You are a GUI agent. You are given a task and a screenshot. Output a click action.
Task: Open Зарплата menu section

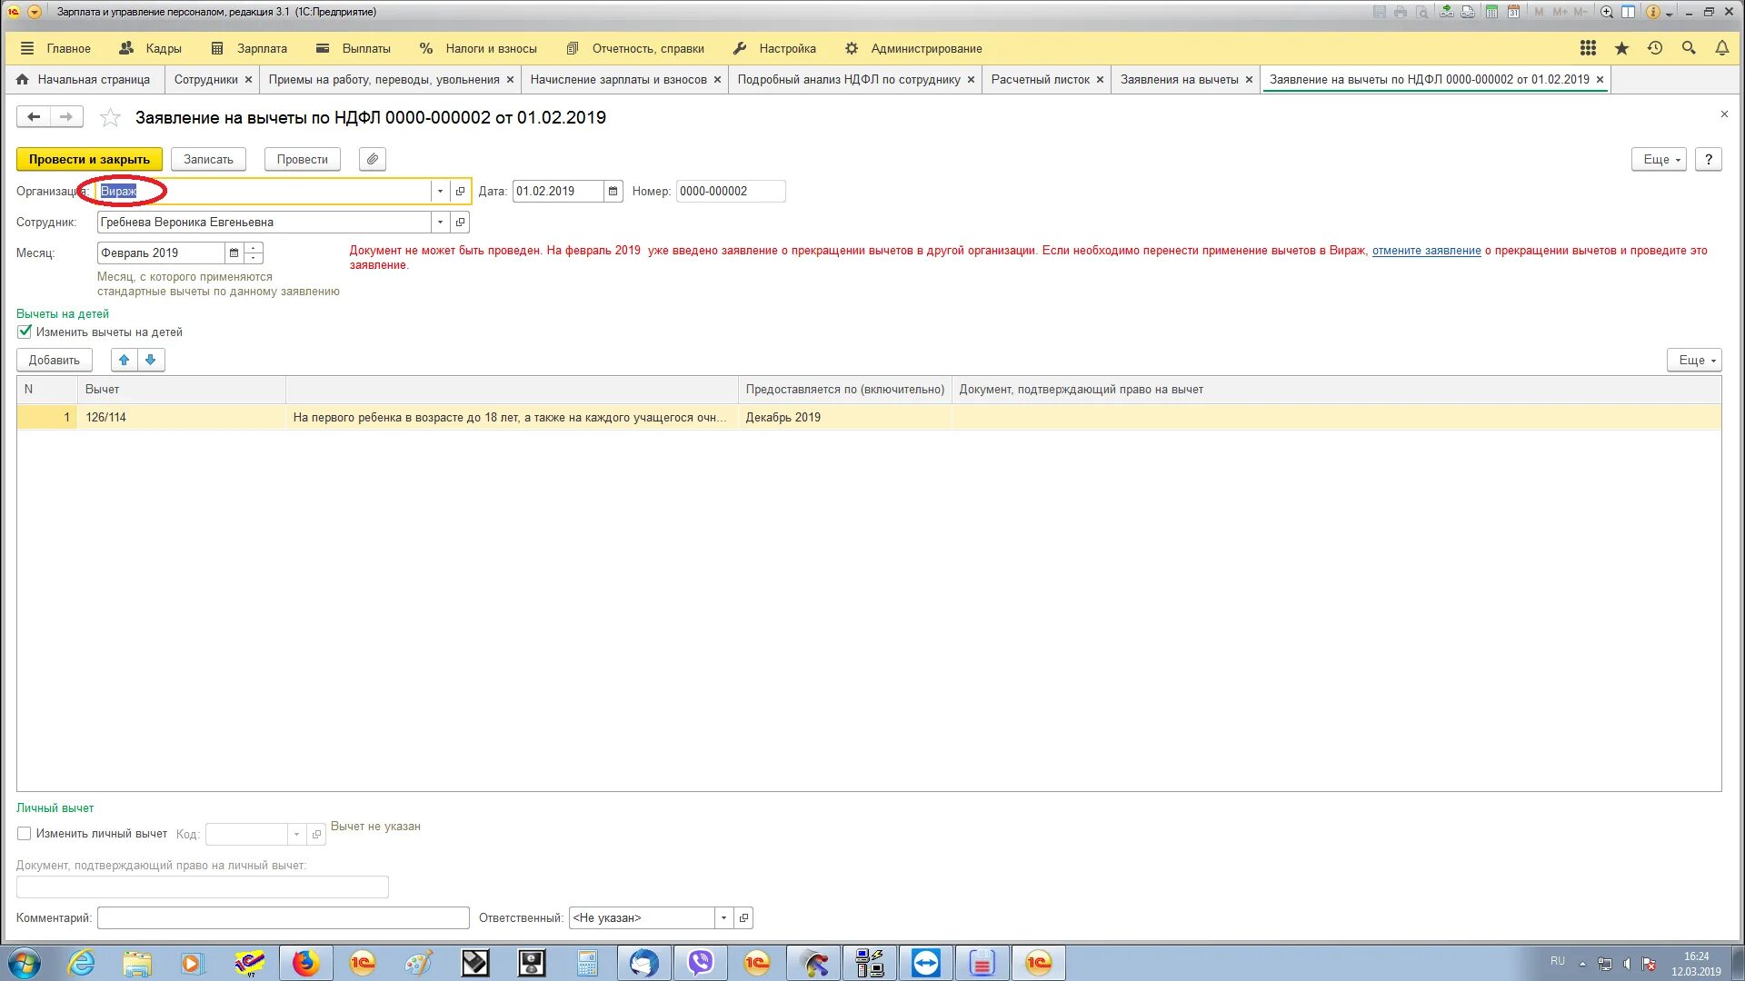tap(249, 48)
